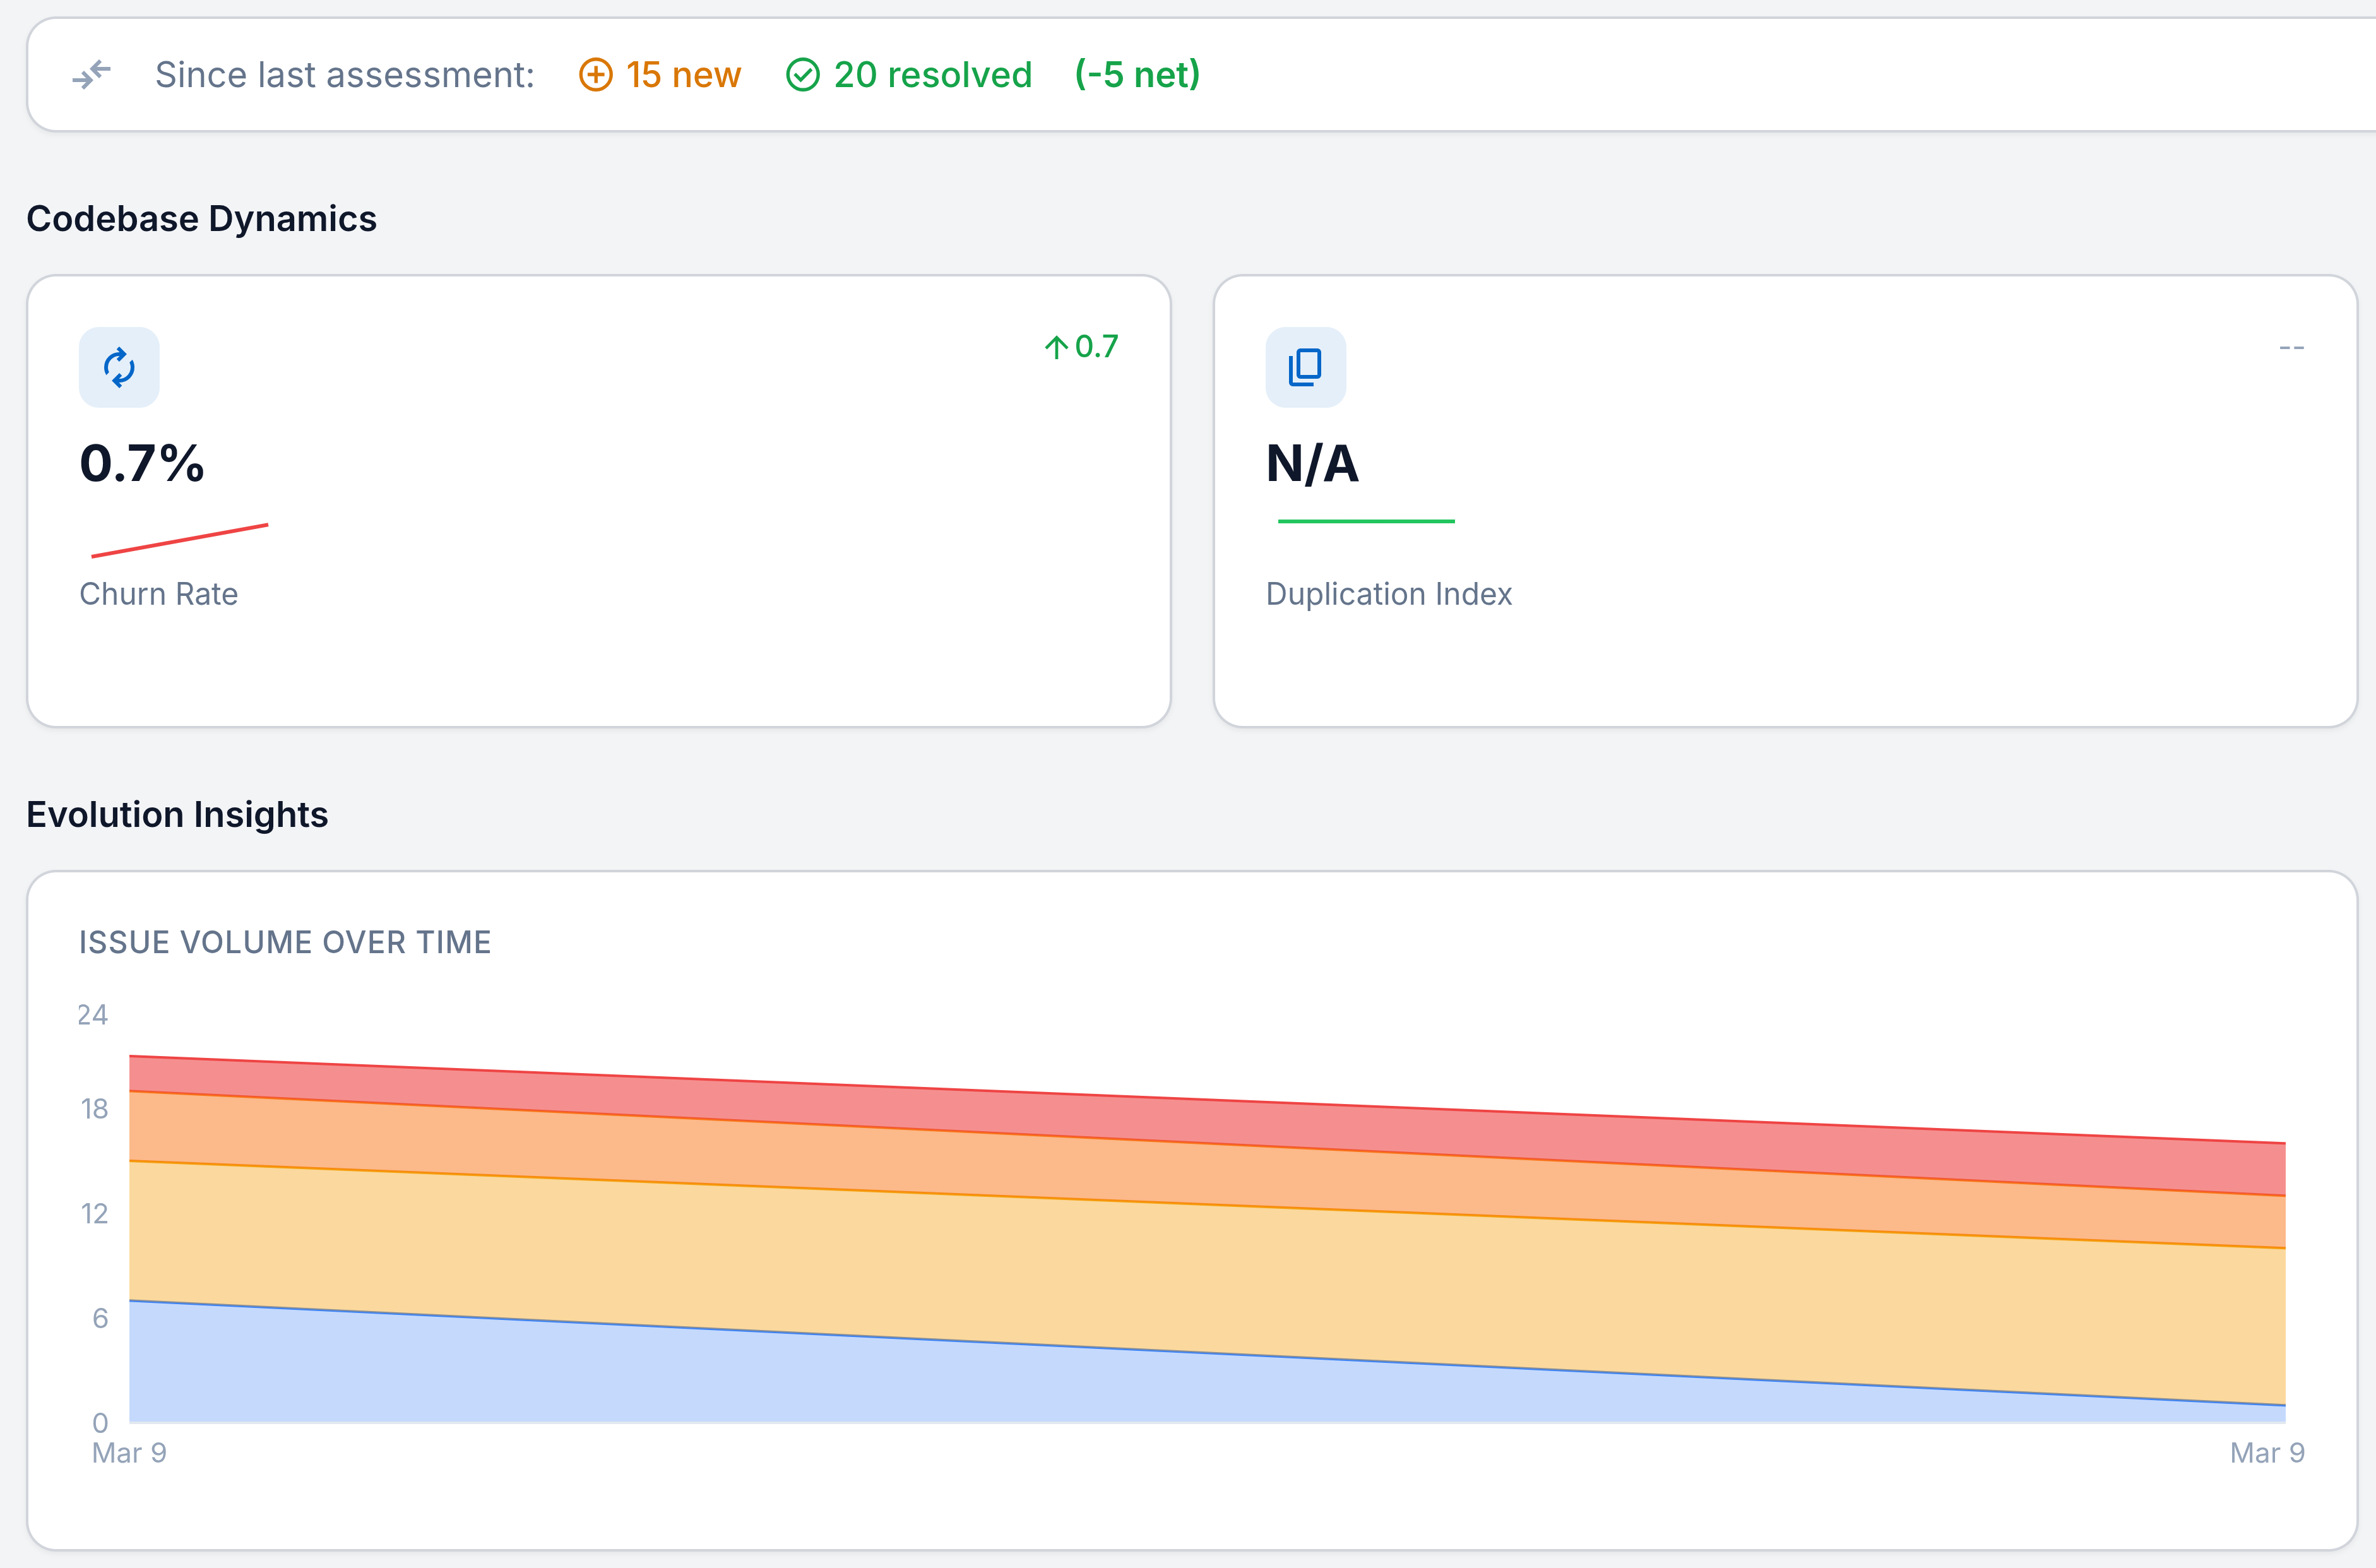Click the dash indicator on the Duplication Index card
2376x1568 pixels.
coord(2293,347)
